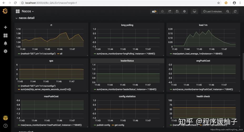The height and width of the screenshot is (132, 244).
Task: Open the Nacos dashboard picker dropdown
Action: click(25, 11)
